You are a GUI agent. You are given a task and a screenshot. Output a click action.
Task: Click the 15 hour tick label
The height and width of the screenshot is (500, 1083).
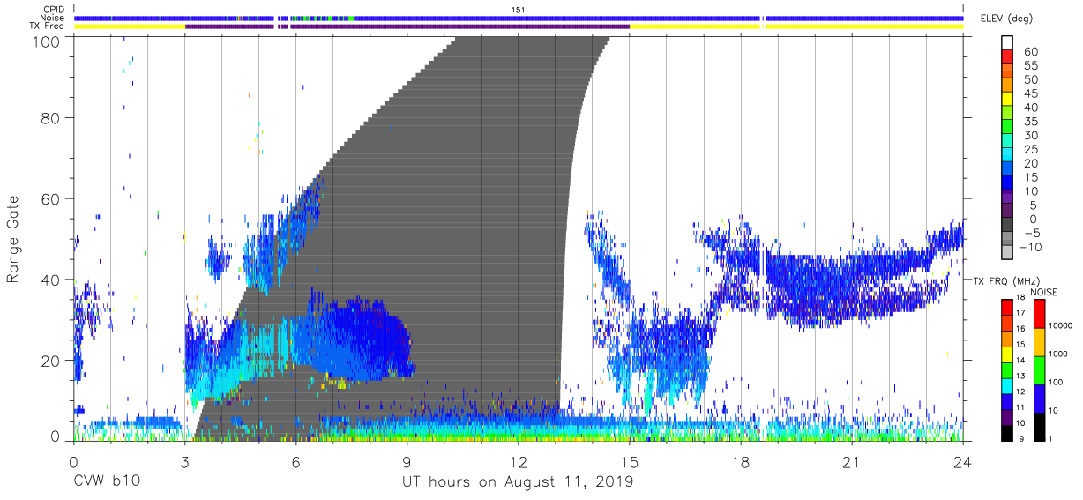pos(630,462)
